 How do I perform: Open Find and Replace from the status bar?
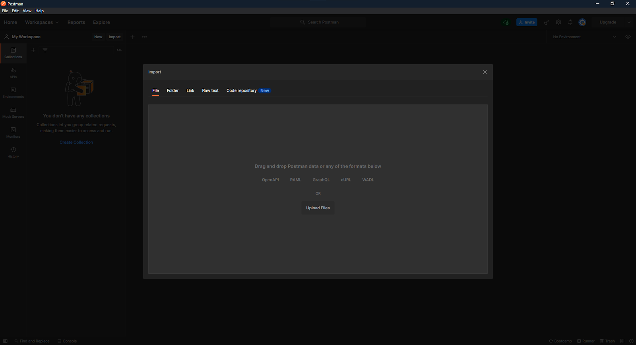[32, 341]
